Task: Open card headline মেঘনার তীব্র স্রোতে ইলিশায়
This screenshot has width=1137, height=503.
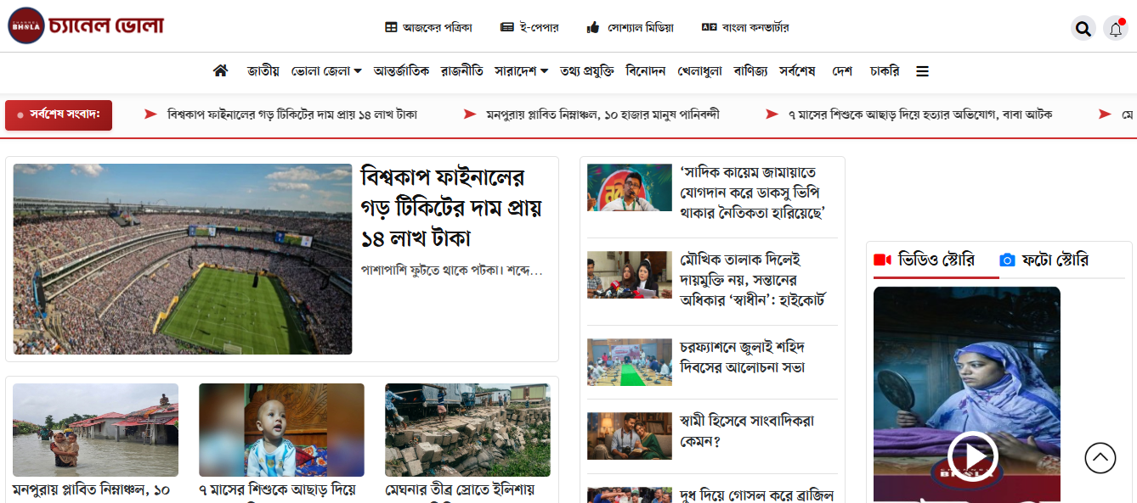Action: click(460, 490)
